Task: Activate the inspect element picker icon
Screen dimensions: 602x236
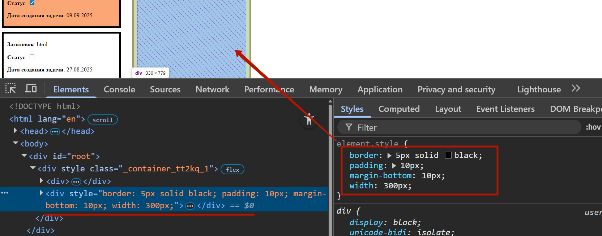Action: click(x=10, y=88)
